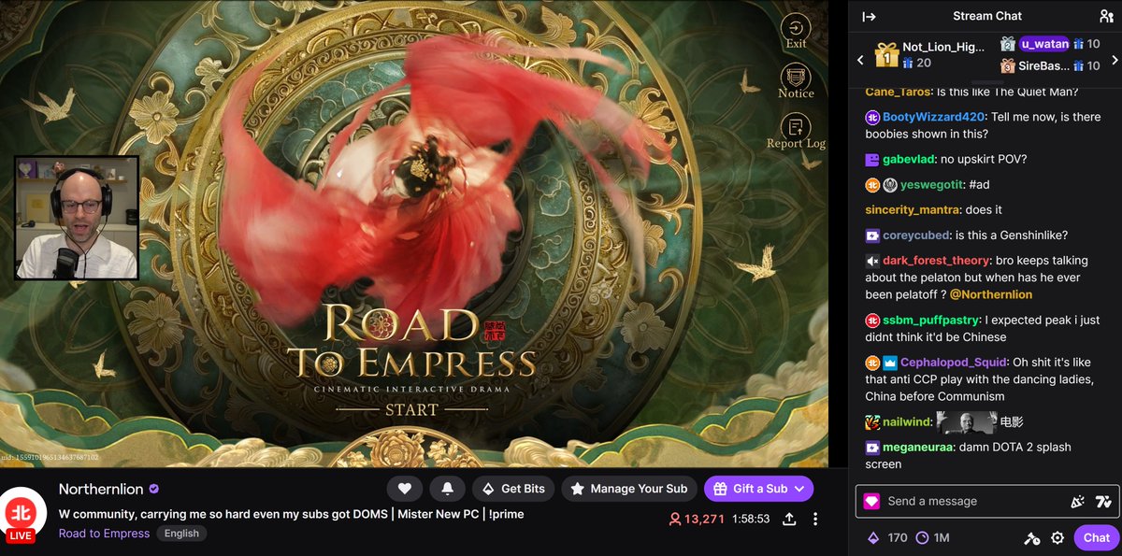Select the English language tag
Viewport: 1122px width, 556px height.
coord(181,534)
